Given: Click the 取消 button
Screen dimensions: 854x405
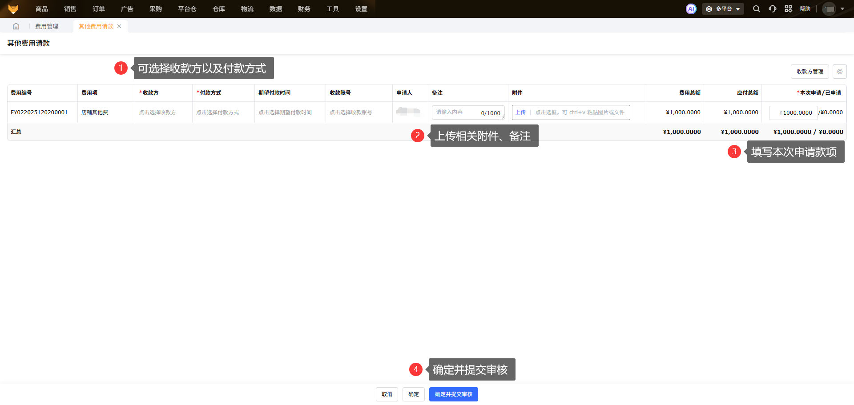Looking at the screenshot, I should tap(387, 394).
